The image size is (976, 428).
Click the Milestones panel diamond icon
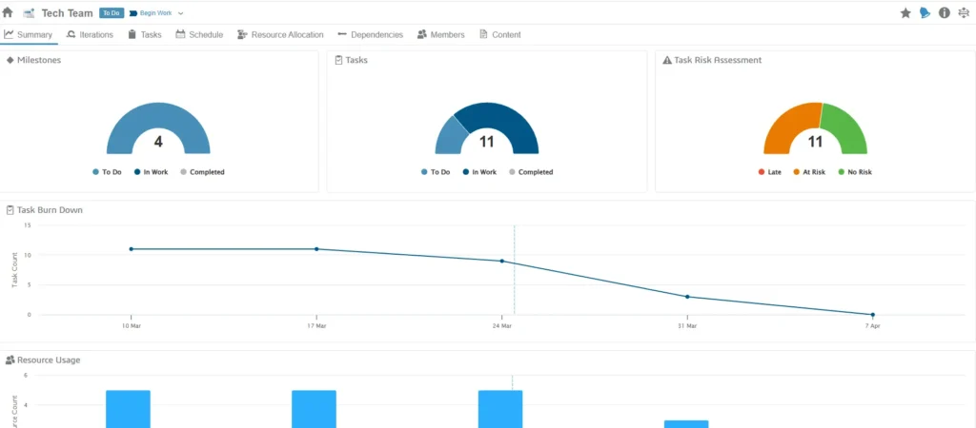click(x=10, y=60)
